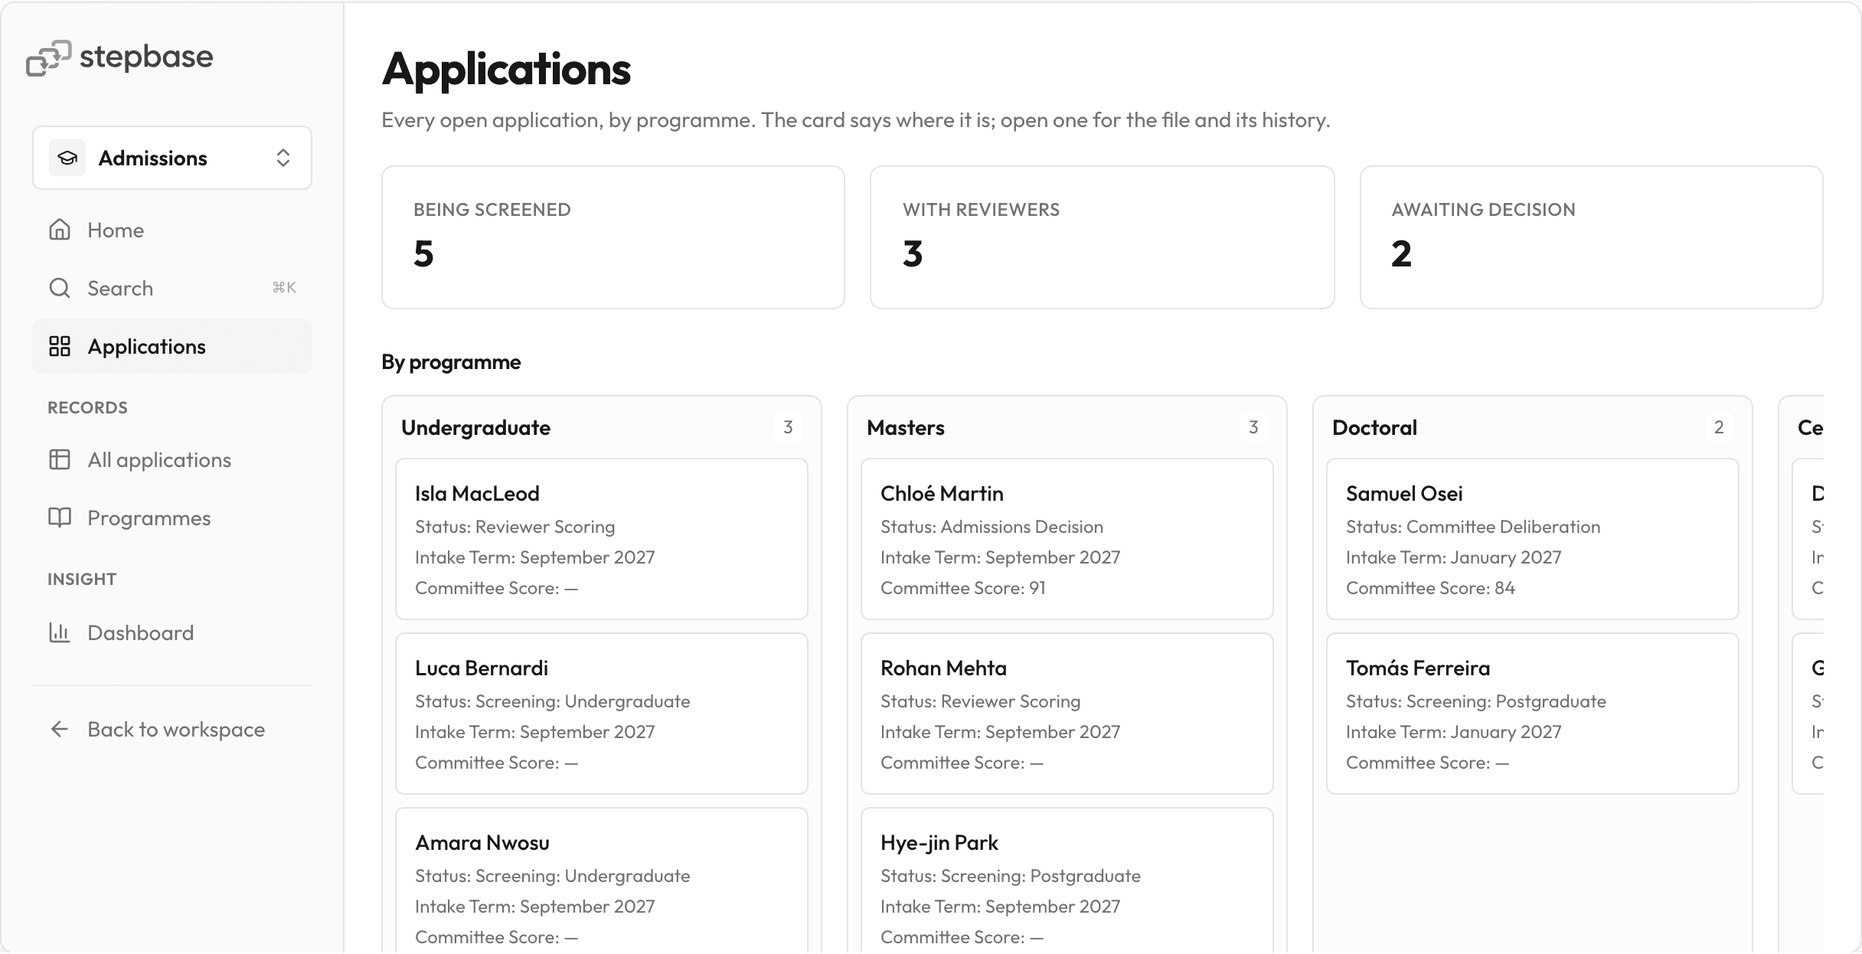Open Samuel Osei's application card
This screenshot has width=1862, height=954.
point(1533,539)
